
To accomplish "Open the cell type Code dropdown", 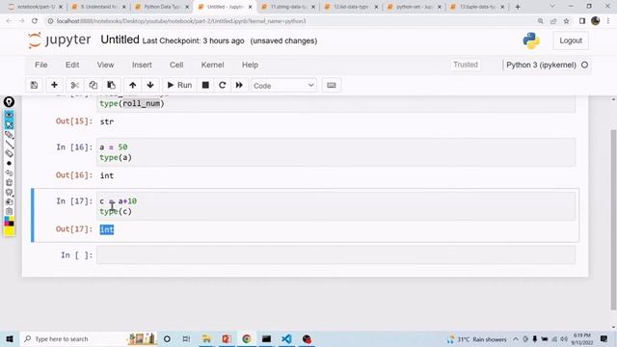I will (283, 86).
